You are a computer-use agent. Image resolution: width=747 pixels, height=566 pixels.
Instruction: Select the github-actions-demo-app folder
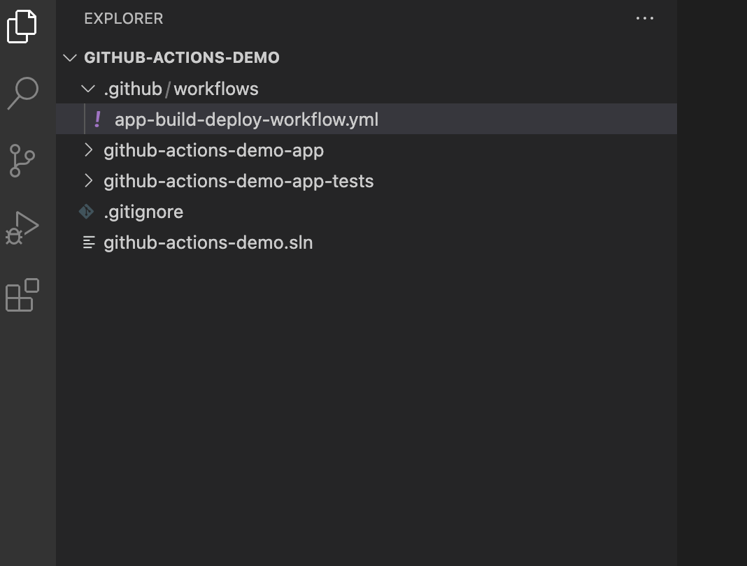point(213,150)
